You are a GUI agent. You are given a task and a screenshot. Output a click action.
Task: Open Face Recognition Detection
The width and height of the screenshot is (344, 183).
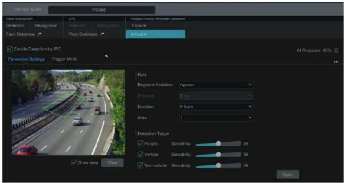(15, 26)
